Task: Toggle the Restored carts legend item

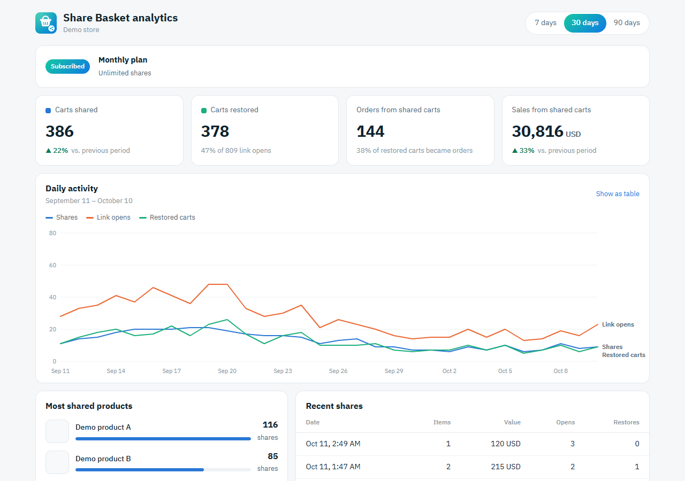Action: [x=167, y=218]
